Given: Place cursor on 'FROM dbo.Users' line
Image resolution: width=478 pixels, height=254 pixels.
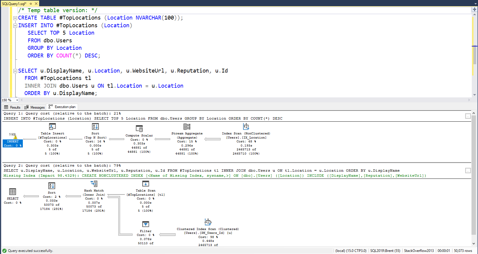Looking at the screenshot, I should 50,41.
